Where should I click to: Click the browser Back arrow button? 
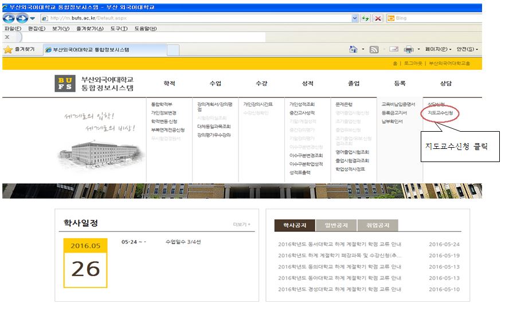coord(9,18)
